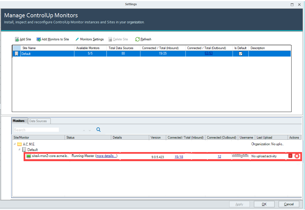This screenshot has width=305, height=210.
Task: Sort by the Site Name column header
Action: point(47,48)
